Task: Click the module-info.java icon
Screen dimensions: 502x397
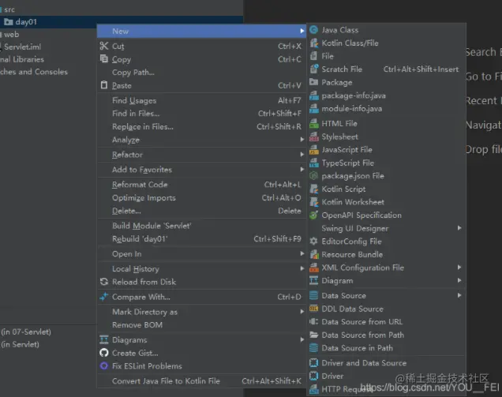Action: point(314,109)
